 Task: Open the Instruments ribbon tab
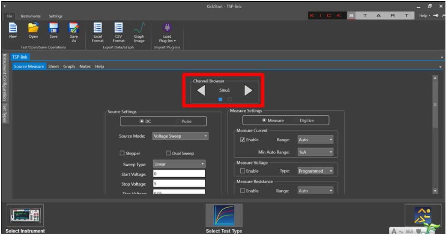pos(30,16)
